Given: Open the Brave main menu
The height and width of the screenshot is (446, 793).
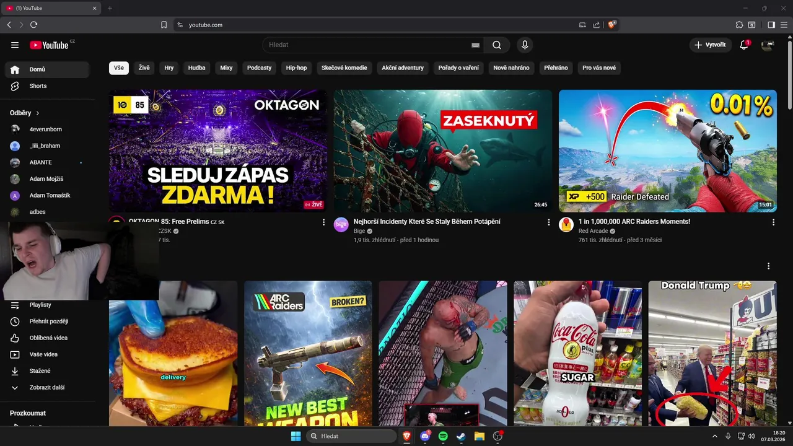Looking at the screenshot, I should [x=784, y=25].
